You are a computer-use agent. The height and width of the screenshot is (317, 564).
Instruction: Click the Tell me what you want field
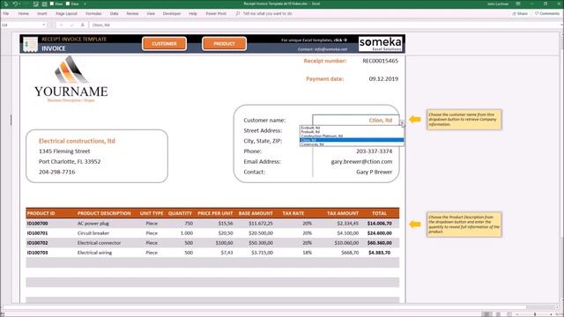tap(267, 13)
